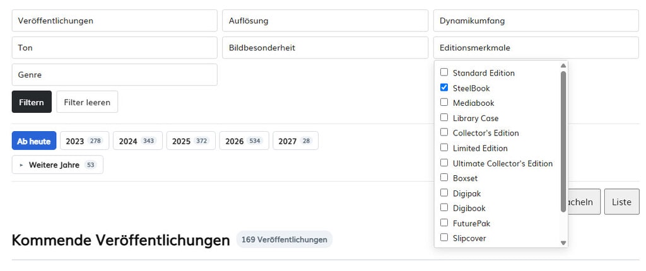Check the Mediabook option
The height and width of the screenshot is (271, 646).
[x=443, y=103]
